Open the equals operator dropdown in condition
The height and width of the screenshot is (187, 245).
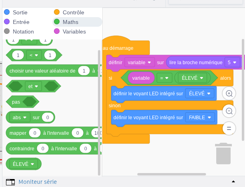164,78
